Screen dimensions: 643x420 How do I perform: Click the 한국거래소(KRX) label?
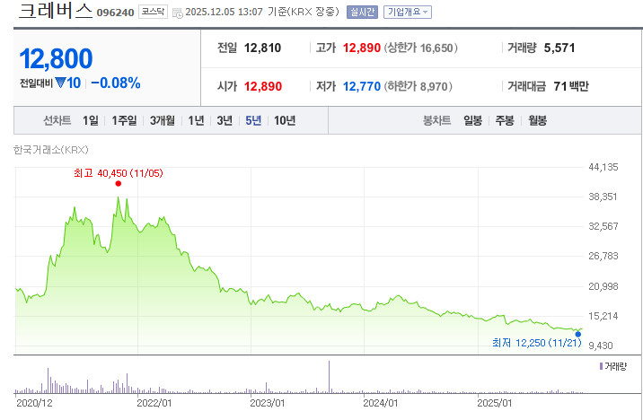pyautogui.click(x=51, y=150)
